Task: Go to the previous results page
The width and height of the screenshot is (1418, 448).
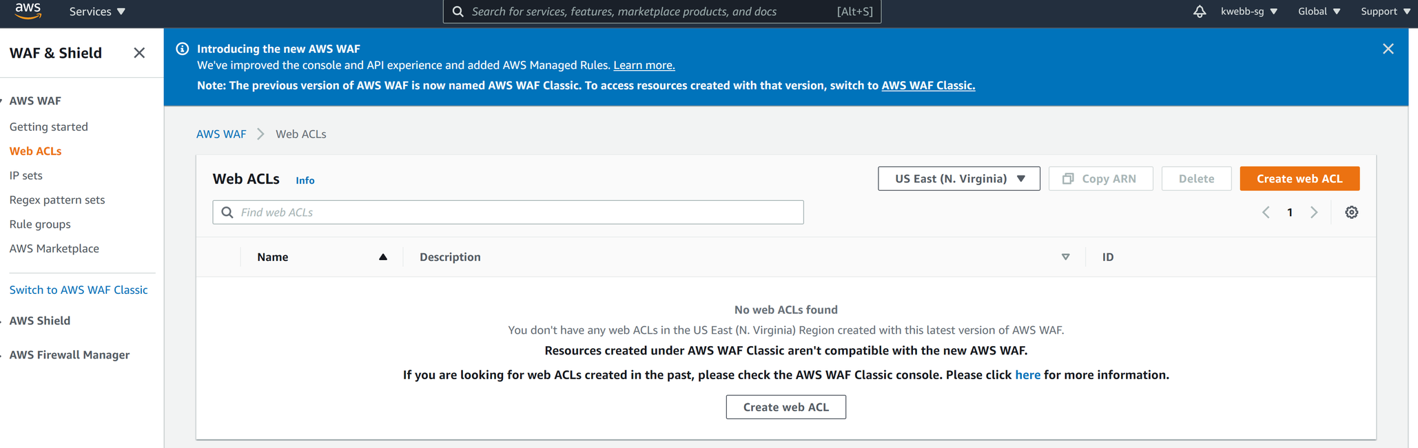Action: coord(1266,212)
